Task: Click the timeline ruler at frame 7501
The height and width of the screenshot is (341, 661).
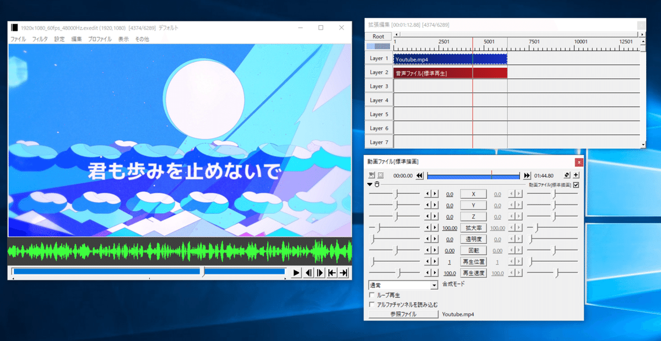Action: pyautogui.click(x=534, y=43)
